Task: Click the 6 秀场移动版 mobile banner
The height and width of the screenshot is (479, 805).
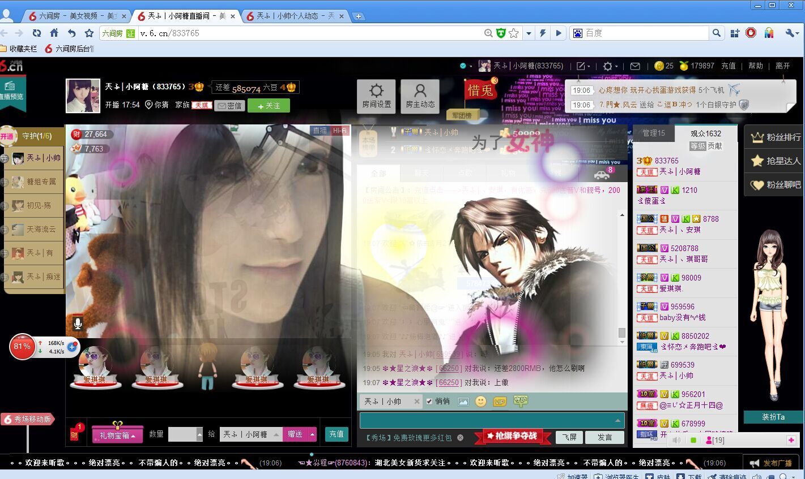Action: (x=27, y=419)
